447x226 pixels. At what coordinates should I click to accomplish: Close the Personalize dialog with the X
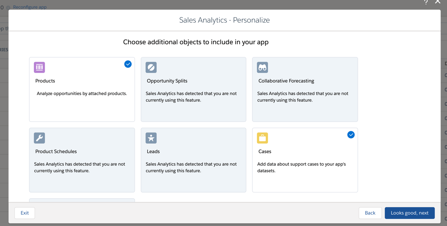pyautogui.click(x=438, y=2)
